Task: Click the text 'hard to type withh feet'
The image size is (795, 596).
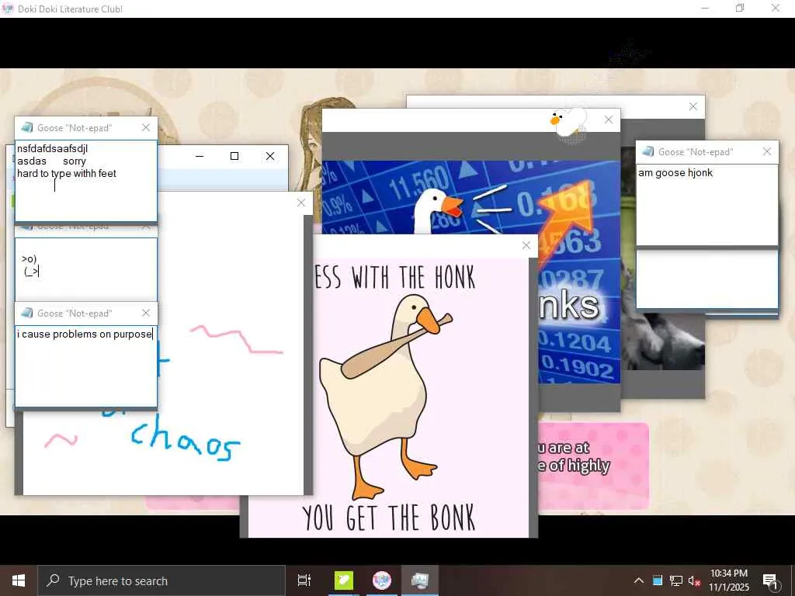Action: [x=67, y=173]
